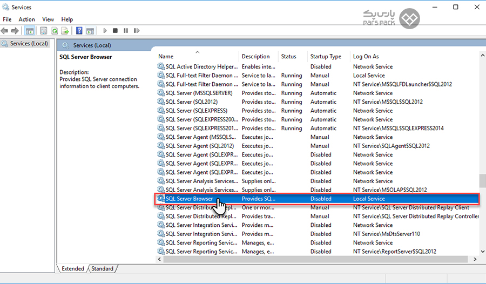Click the vertical scrollbar thumb

[483, 181]
